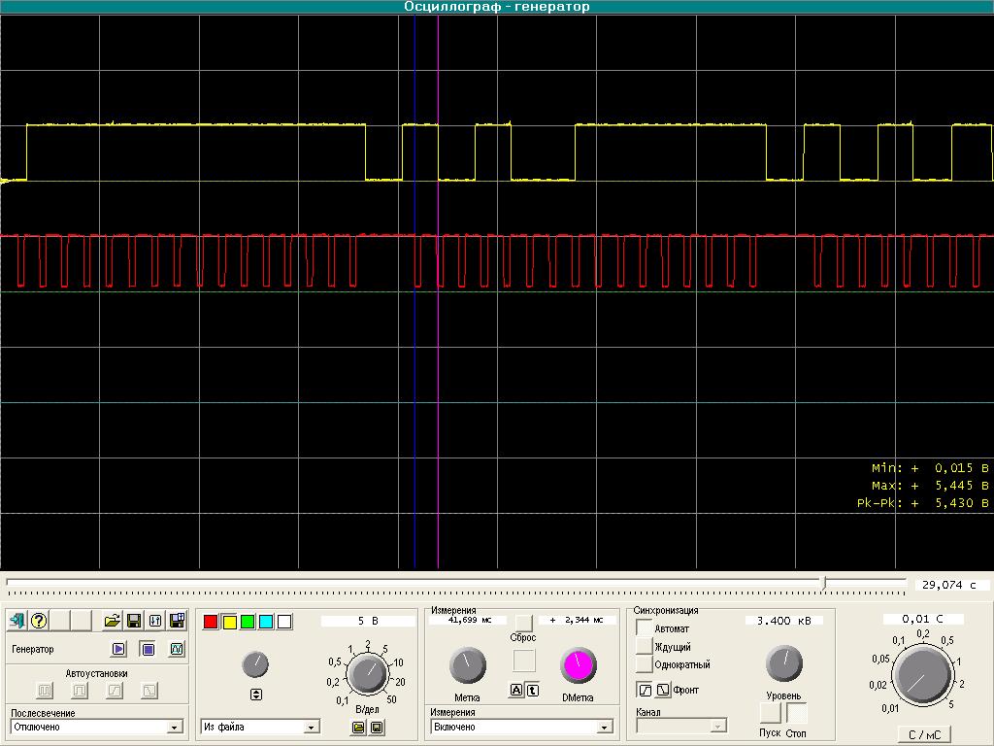Image resolution: width=994 pixels, height=746 pixels.
Task: Expand the Измерения 'Включено' dropdown
Action: click(x=604, y=727)
